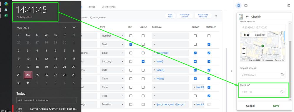The image size is (294, 112).
Task: Uncheck EDITABLE checkbox for Date row
Action: [209, 70]
